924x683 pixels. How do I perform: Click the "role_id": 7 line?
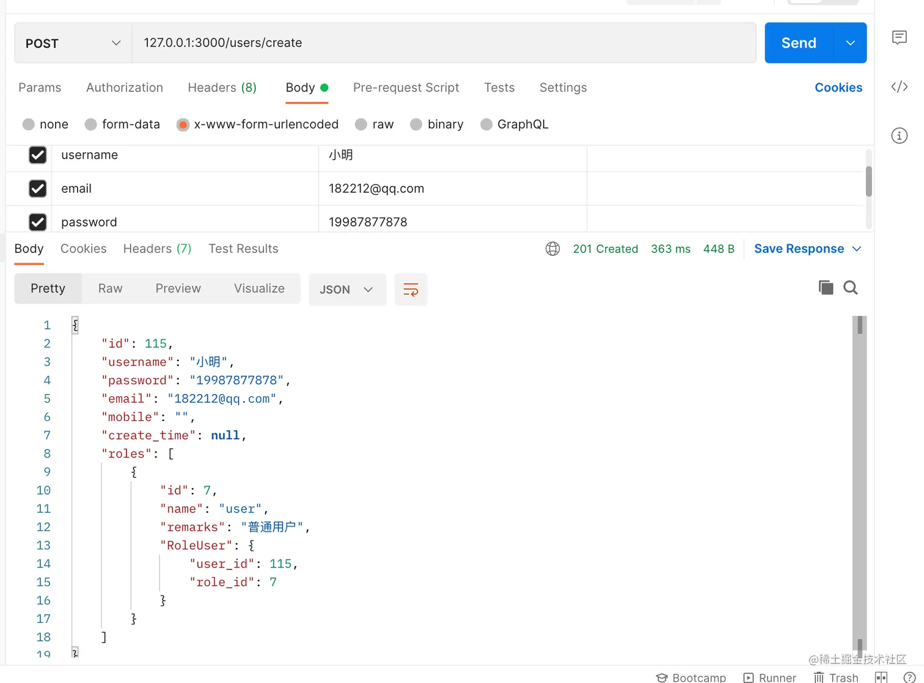[x=233, y=582]
